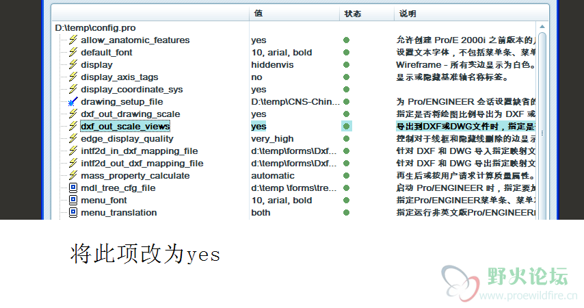584x308 pixels.
Task: Select the display option name
Action: coord(97,64)
